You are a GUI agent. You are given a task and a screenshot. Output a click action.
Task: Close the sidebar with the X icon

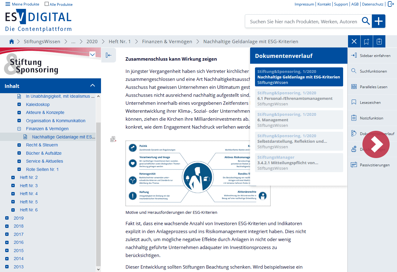pos(354,41)
